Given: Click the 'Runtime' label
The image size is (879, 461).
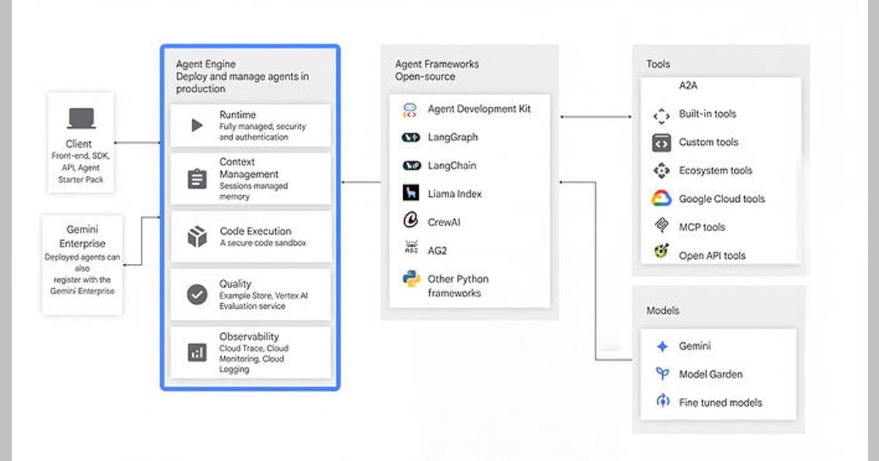Looking at the screenshot, I should 237,115.
